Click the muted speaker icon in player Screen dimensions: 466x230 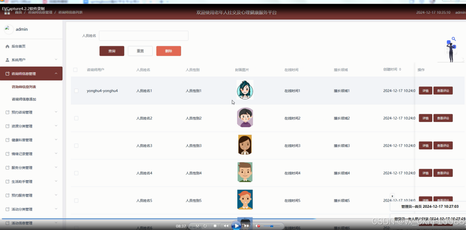pyautogui.click(x=258, y=226)
